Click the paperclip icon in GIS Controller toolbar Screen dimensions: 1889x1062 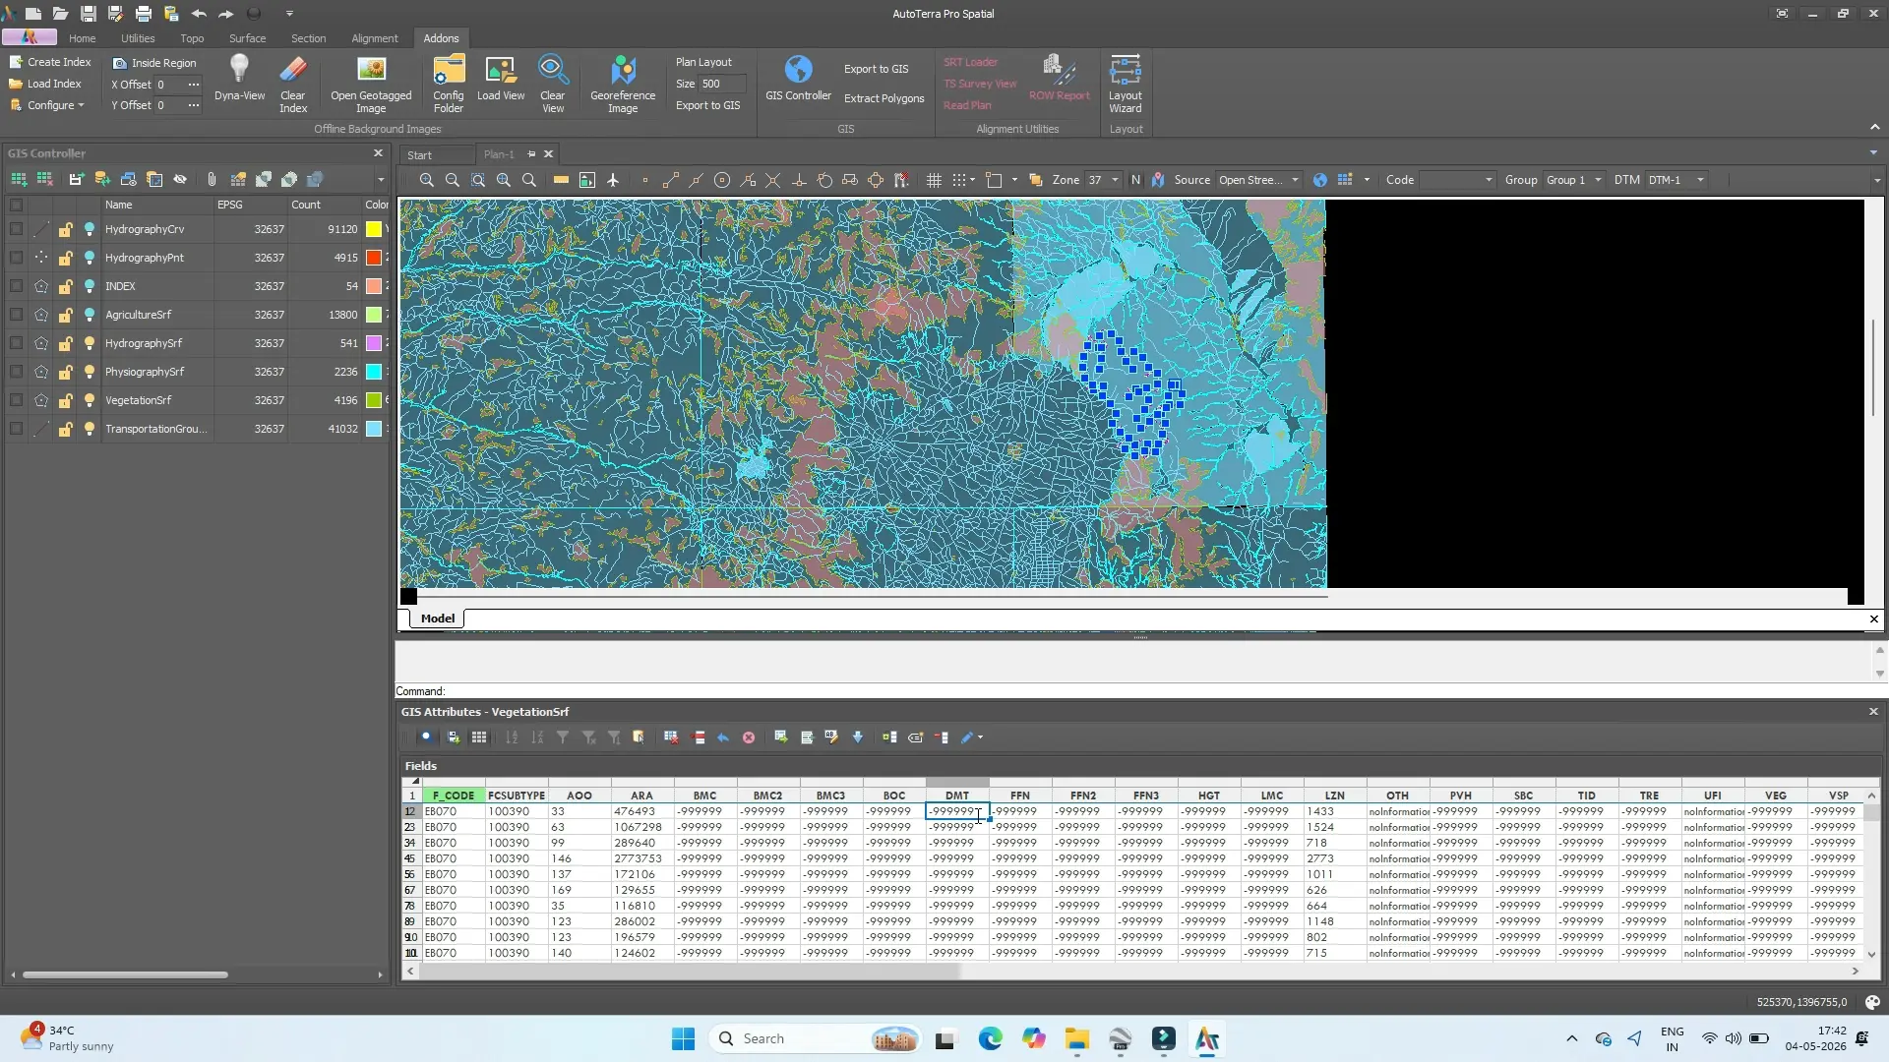(212, 179)
